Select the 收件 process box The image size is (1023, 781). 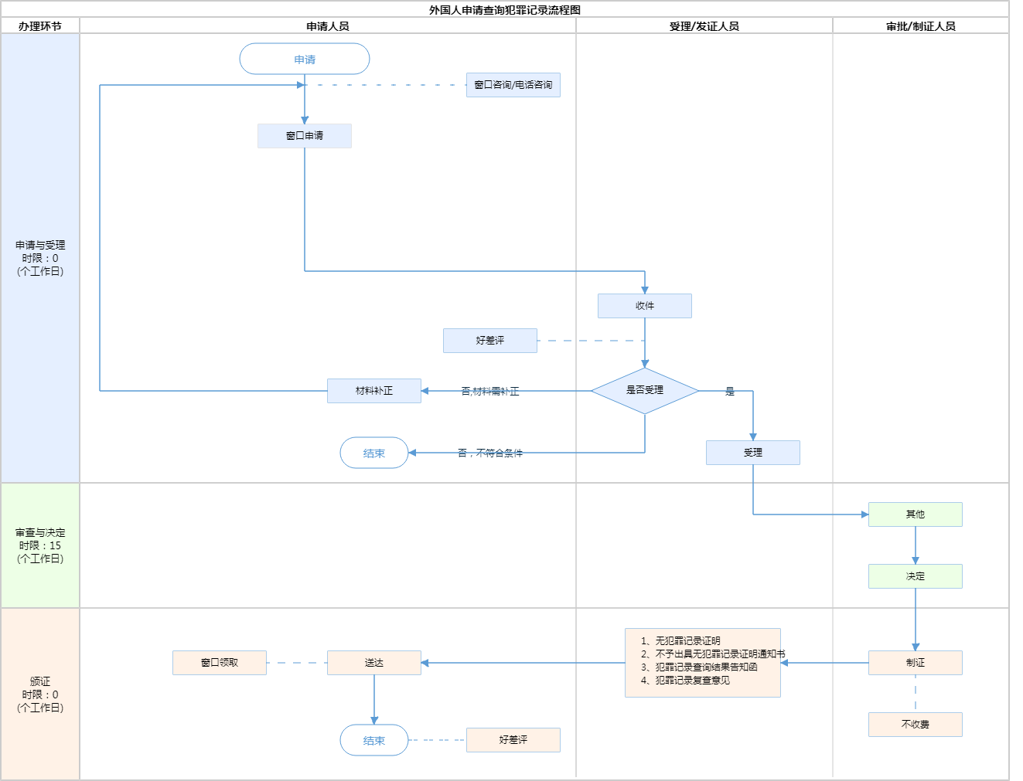[x=644, y=306]
